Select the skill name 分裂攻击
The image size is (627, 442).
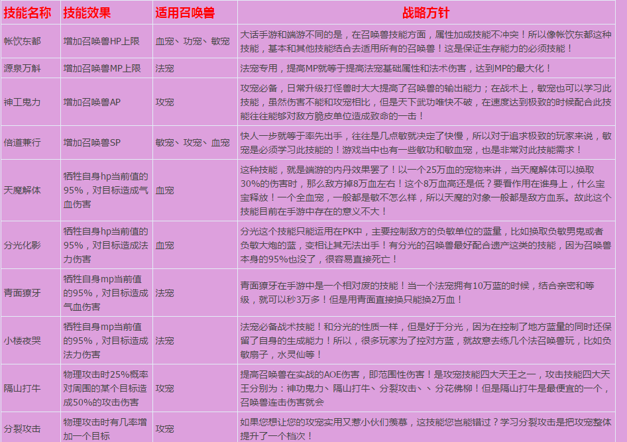coord(22,429)
